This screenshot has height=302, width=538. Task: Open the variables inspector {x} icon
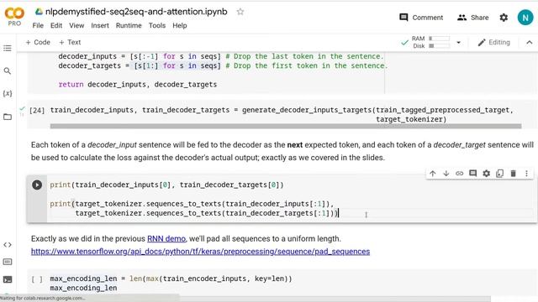(8, 93)
